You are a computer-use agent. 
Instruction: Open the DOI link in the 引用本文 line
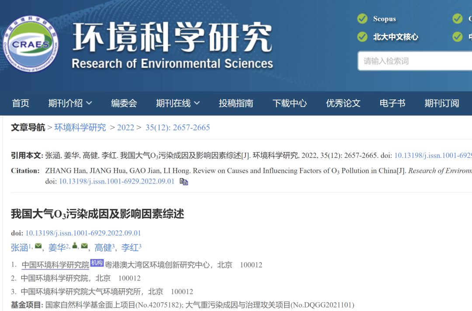(433, 155)
